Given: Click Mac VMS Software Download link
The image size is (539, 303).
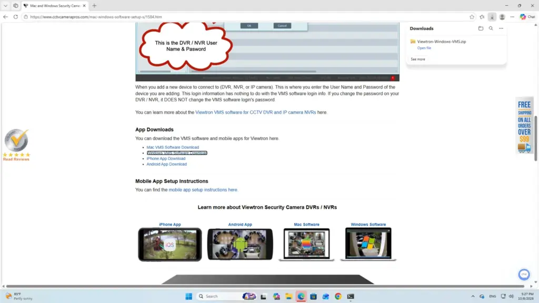Looking at the screenshot, I should tap(173, 147).
